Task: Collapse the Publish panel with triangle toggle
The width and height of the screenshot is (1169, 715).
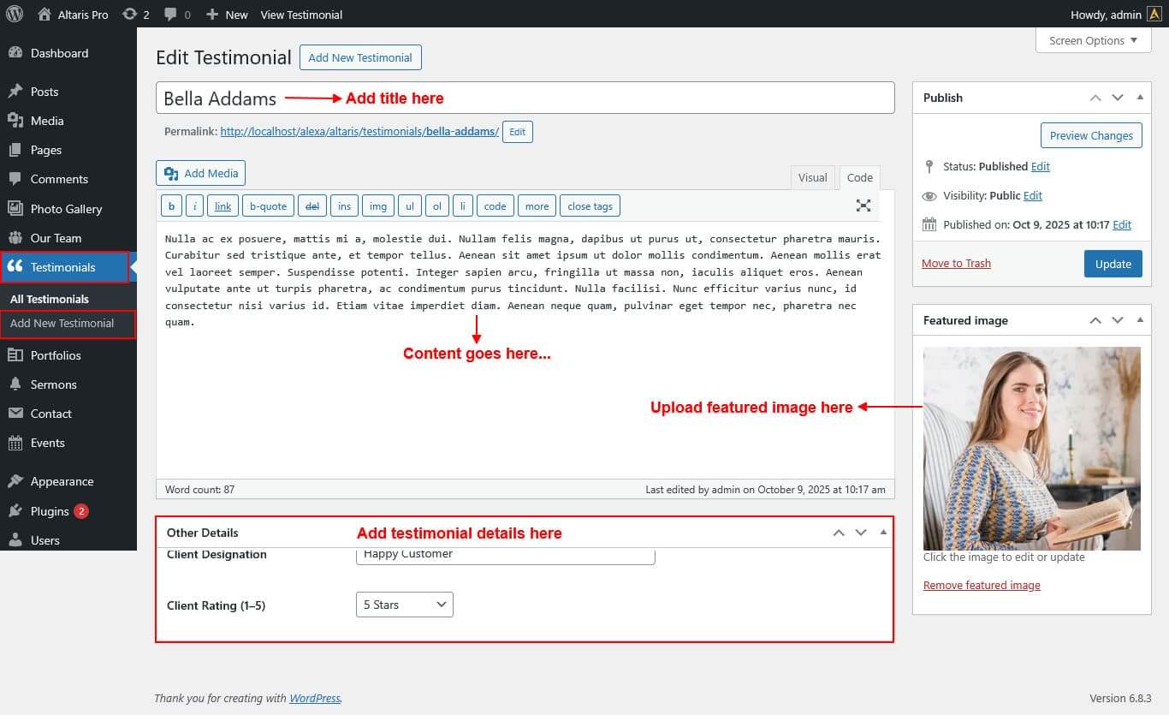Action: click(x=1140, y=98)
